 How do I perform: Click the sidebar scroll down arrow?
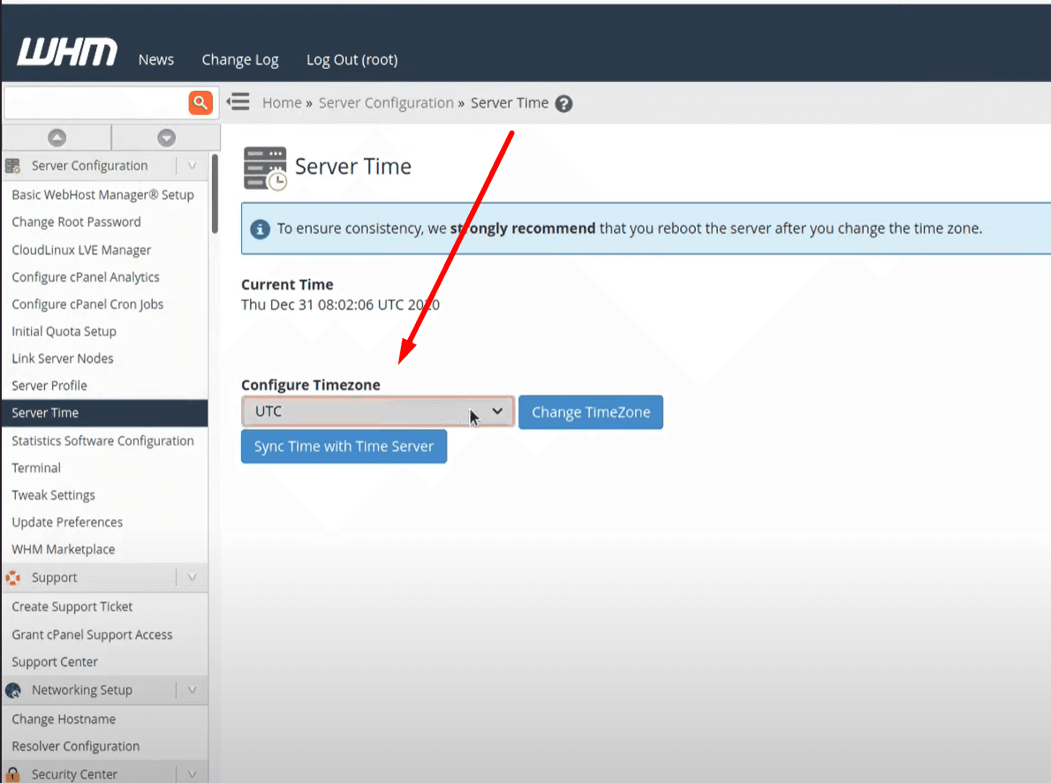pos(166,138)
